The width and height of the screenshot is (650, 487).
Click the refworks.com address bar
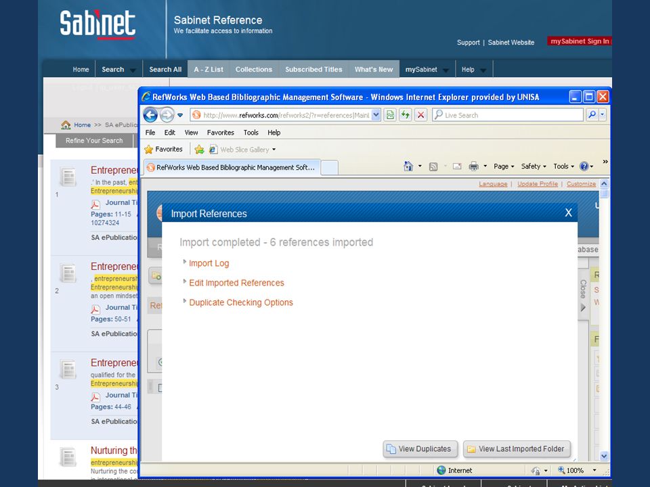click(x=281, y=115)
